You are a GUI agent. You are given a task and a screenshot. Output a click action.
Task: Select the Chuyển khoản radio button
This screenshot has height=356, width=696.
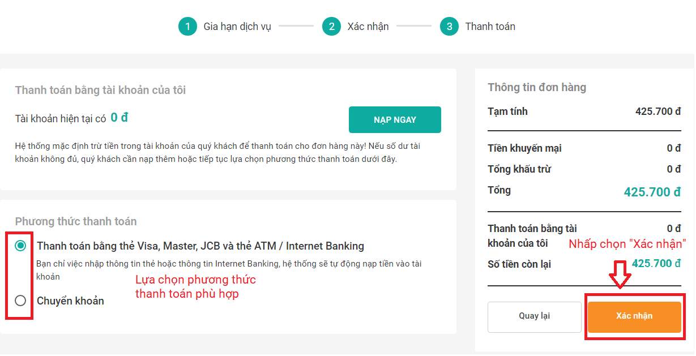point(21,301)
